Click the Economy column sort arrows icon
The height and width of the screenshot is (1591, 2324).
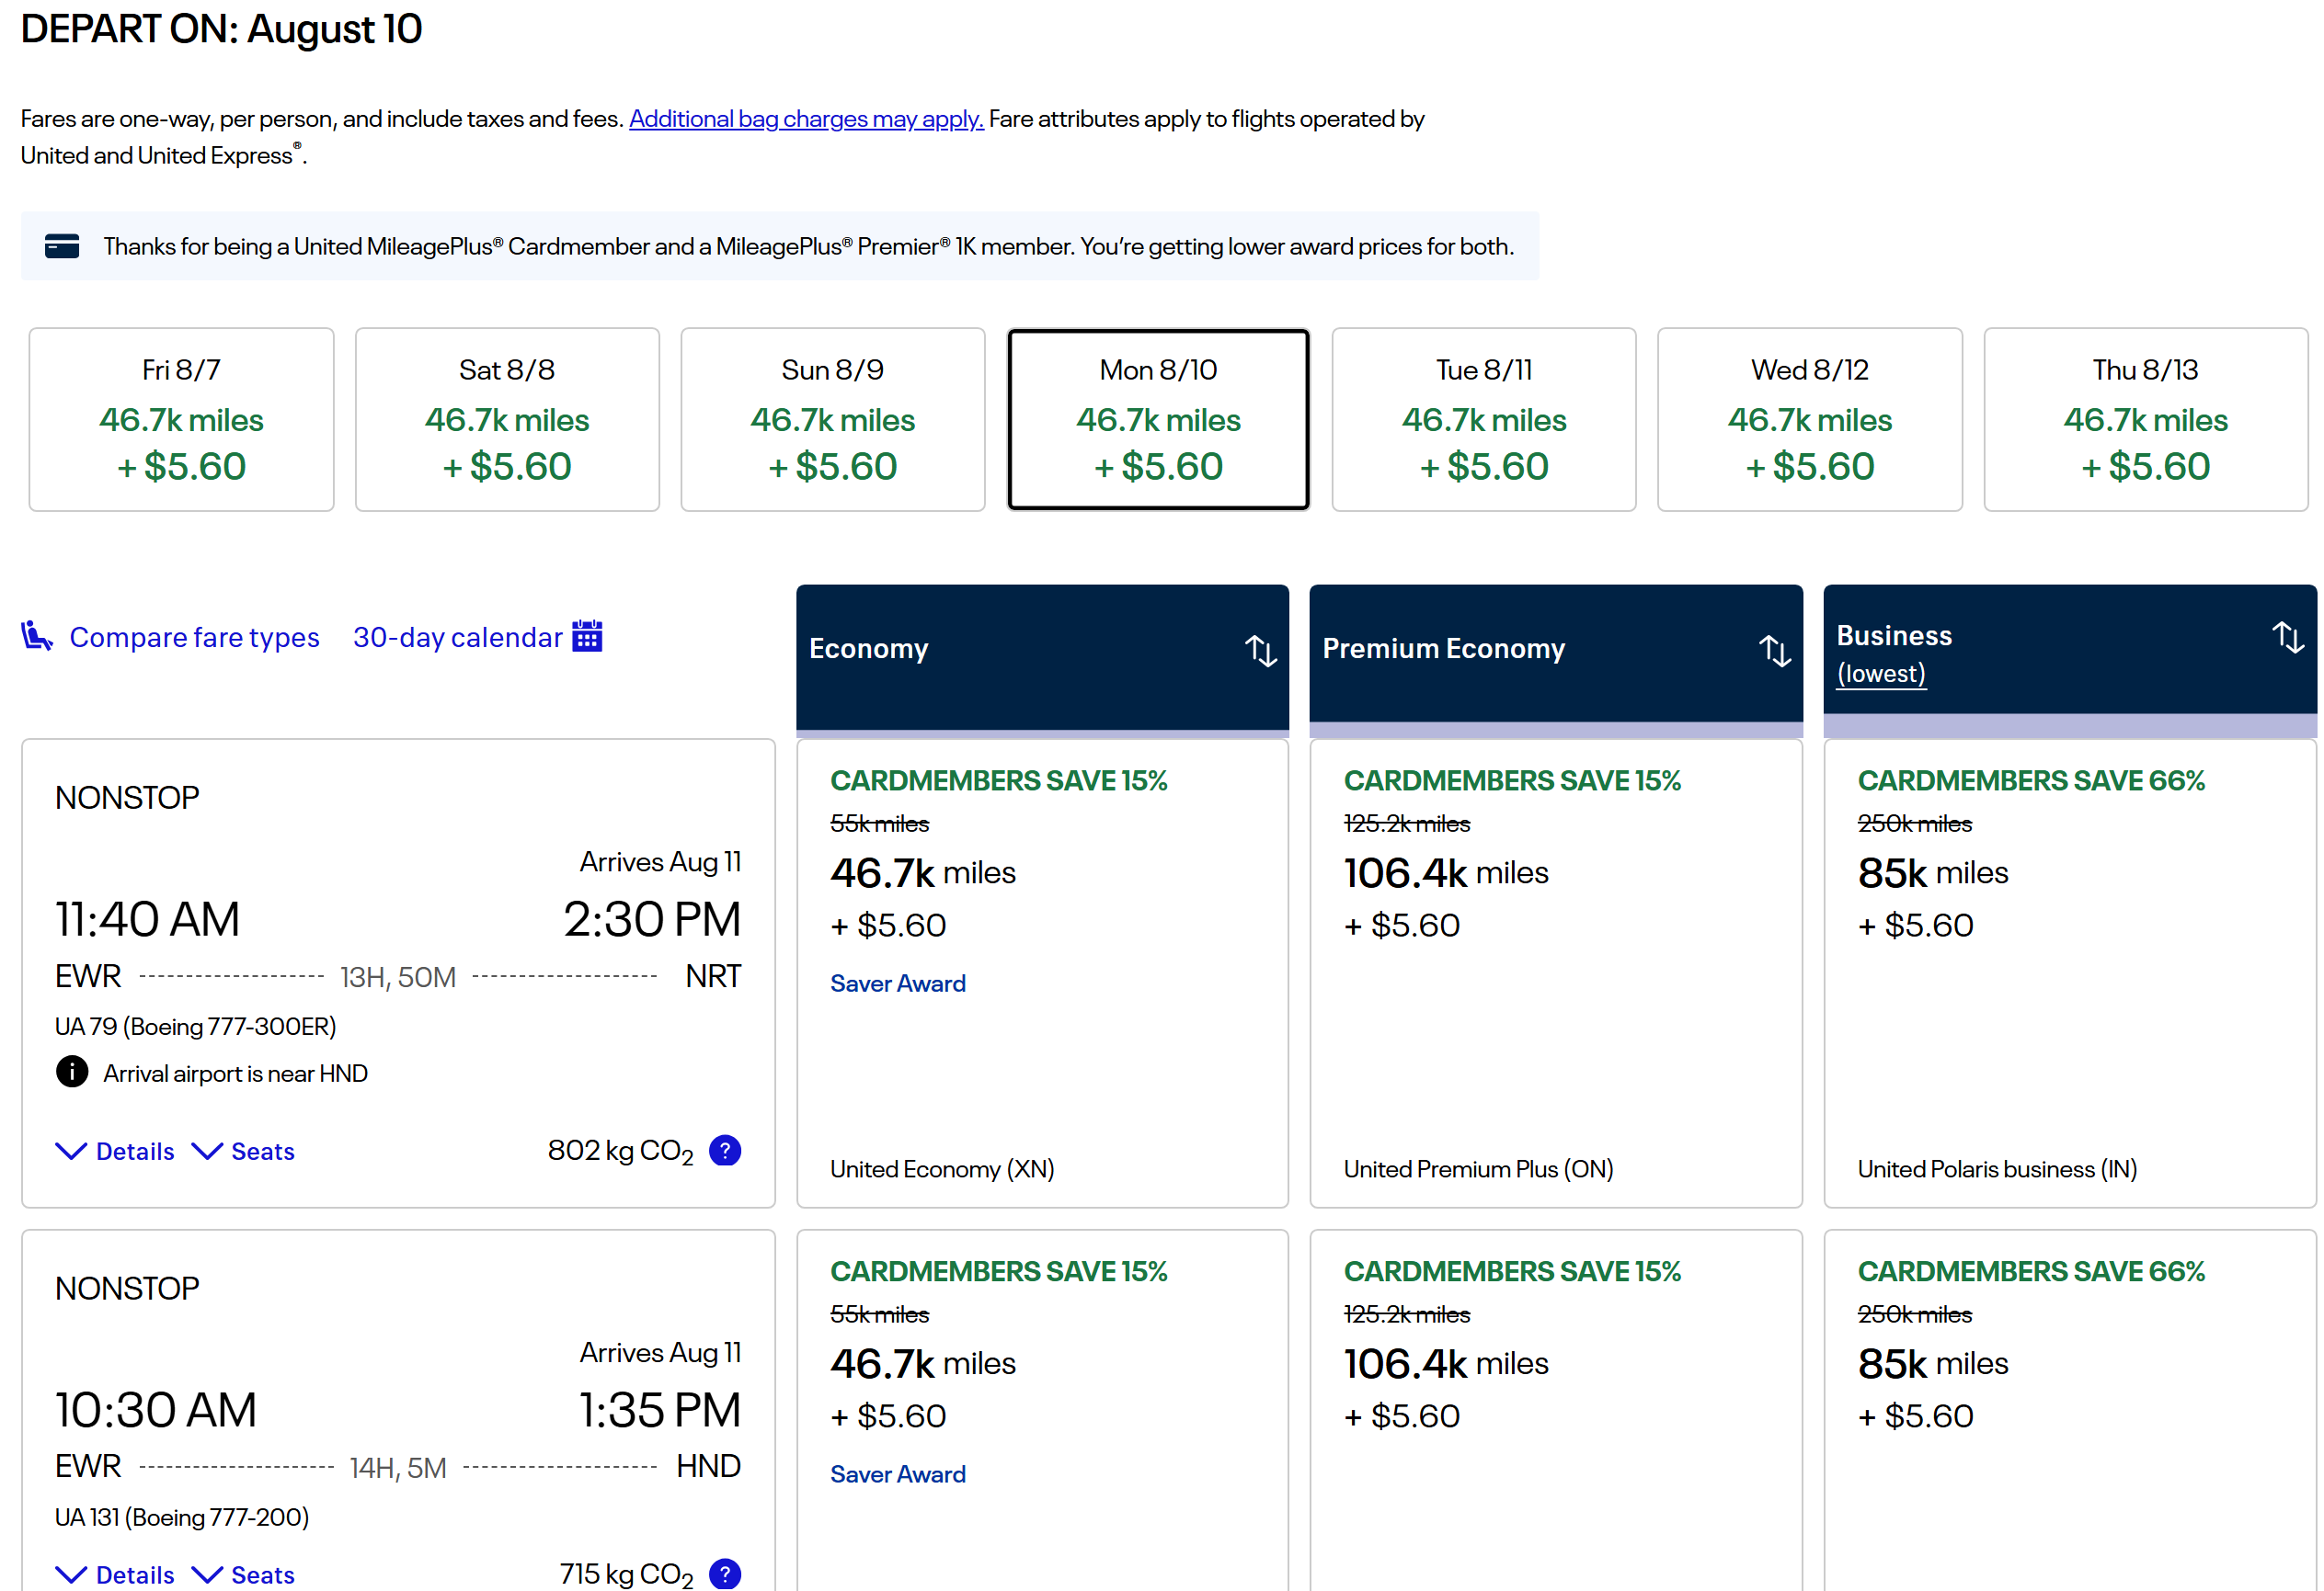[x=1260, y=651]
